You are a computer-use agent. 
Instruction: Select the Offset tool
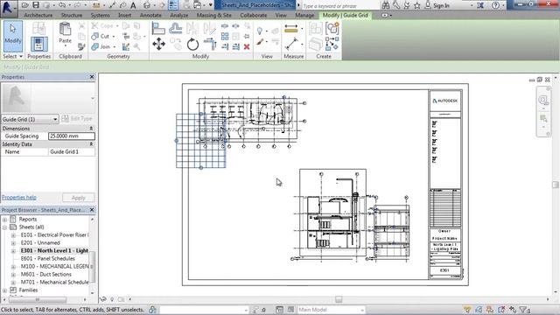[x=175, y=28]
